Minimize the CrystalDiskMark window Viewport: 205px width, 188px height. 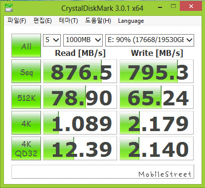pos(160,7)
